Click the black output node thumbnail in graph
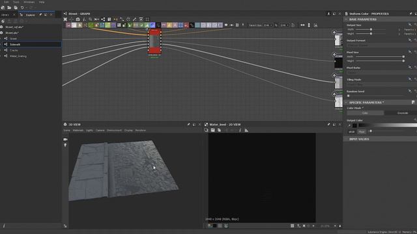417x234 pixels. pyautogui.click(x=339, y=63)
